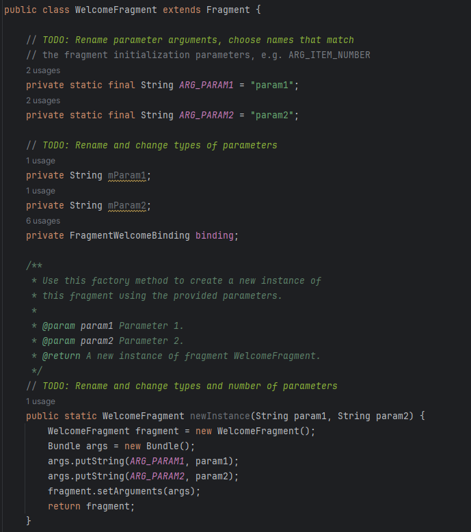
Task: Click the "param2" string literal
Action: tap(275, 115)
